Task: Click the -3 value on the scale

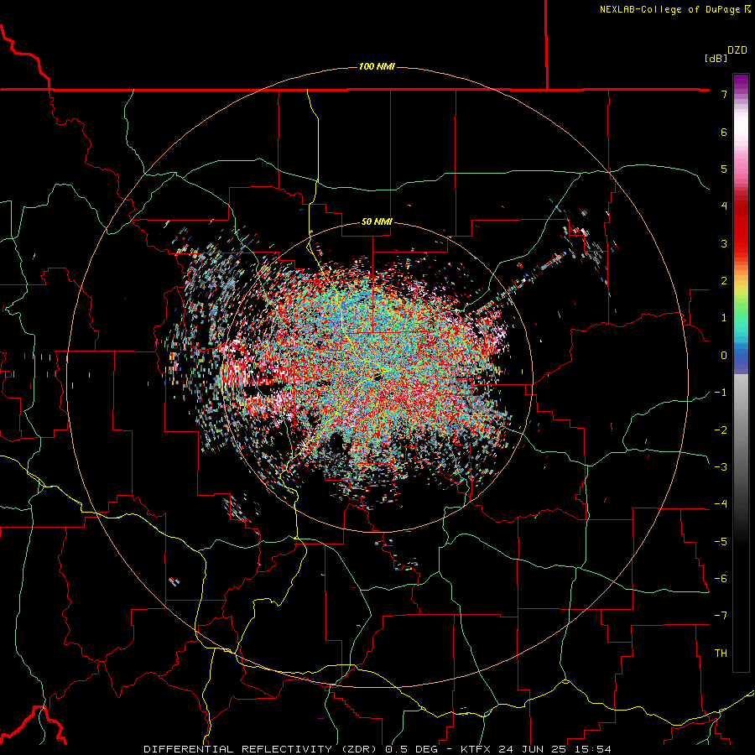Action: coord(721,467)
